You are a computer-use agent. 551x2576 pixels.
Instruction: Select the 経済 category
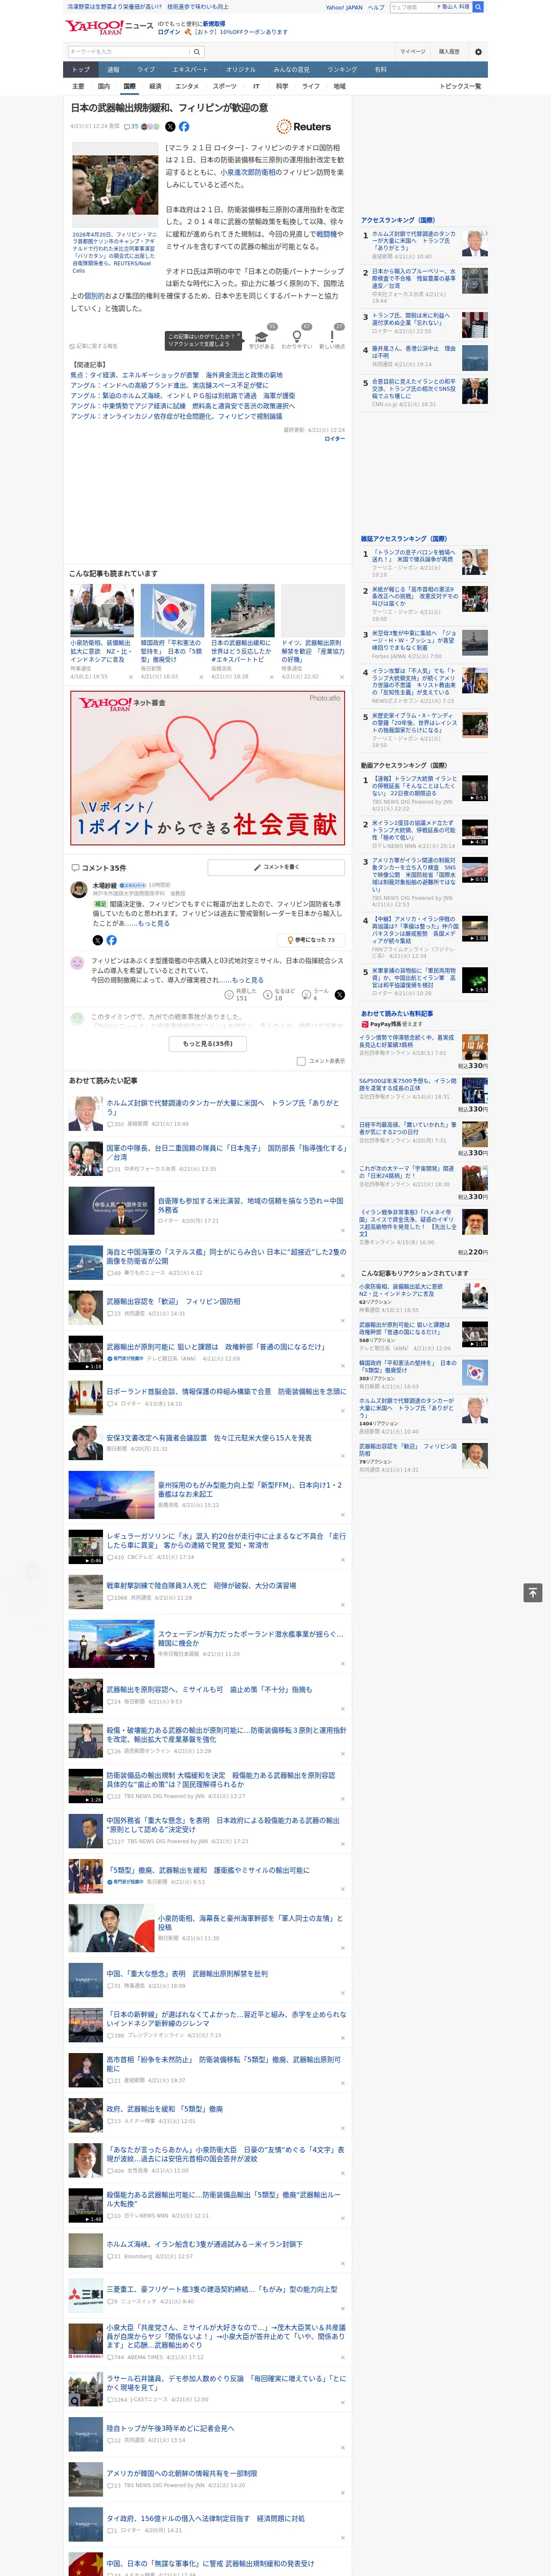click(155, 86)
